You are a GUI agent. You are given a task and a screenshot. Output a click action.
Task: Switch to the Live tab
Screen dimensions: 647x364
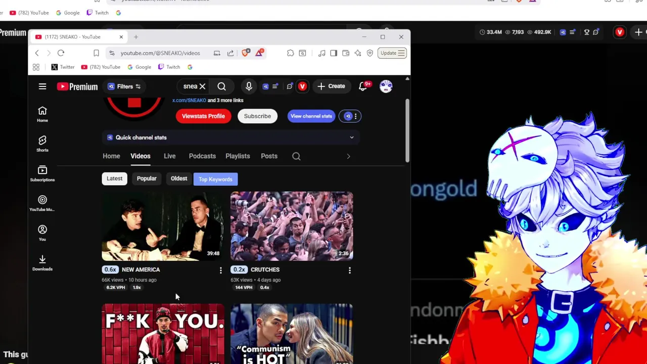tap(170, 156)
